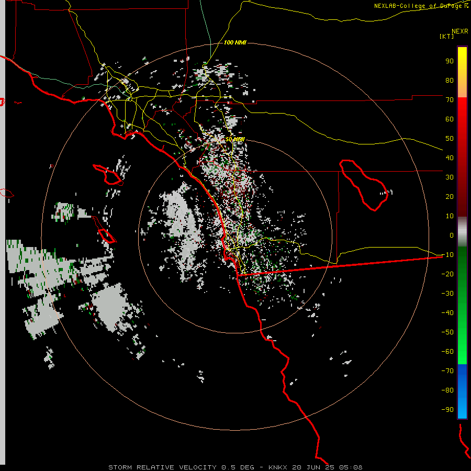Click the 50 NMI range ring label

click(235, 139)
